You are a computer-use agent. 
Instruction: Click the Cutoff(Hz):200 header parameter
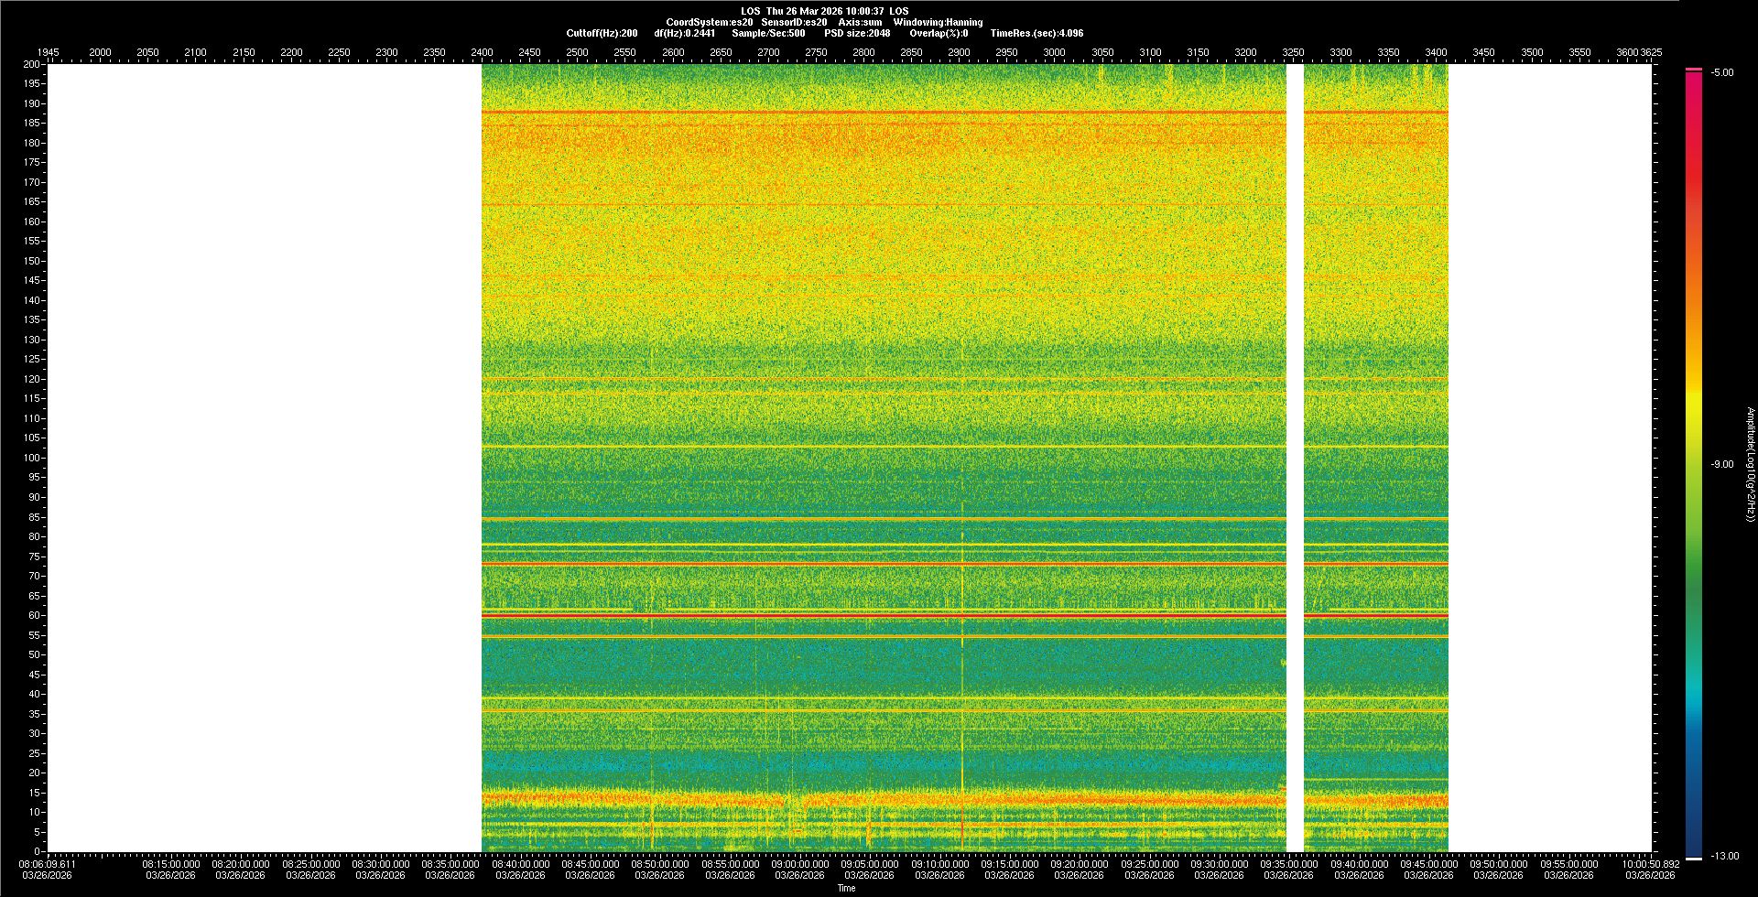coord(602,33)
